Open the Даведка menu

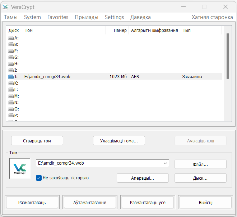[140, 17]
